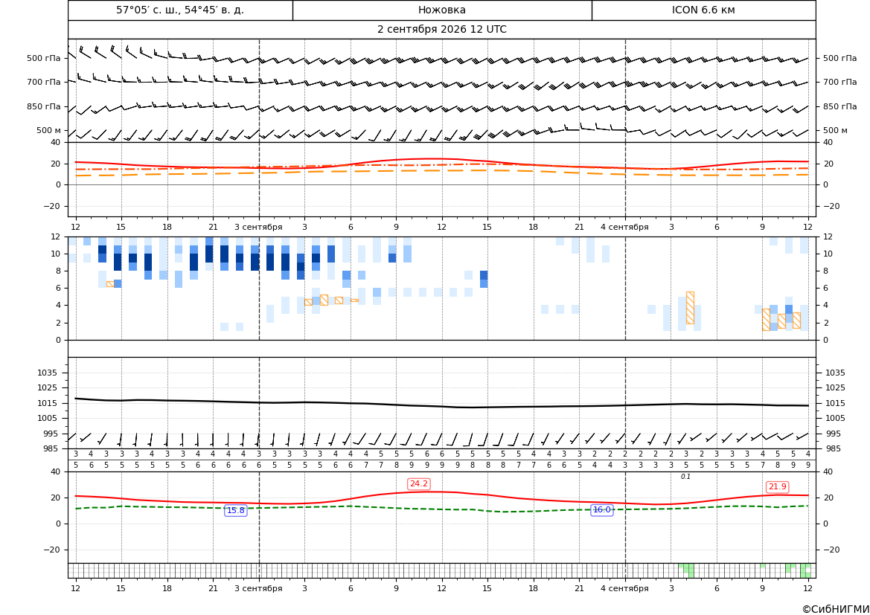
Task: Click the 850 гПа left axis label
Action: [43, 106]
